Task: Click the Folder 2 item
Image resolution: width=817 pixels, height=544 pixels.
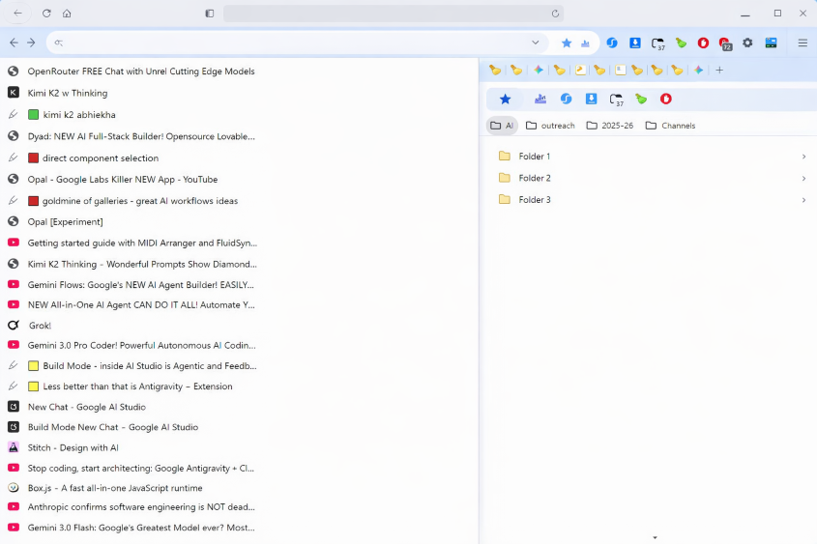Action: [535, 178]
